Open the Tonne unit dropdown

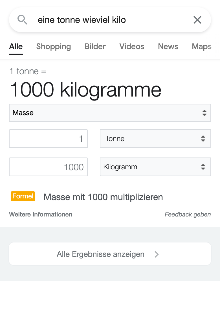(155, 139)
